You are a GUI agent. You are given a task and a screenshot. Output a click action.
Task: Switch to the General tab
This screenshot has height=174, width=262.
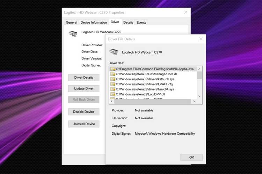point(71,22)
